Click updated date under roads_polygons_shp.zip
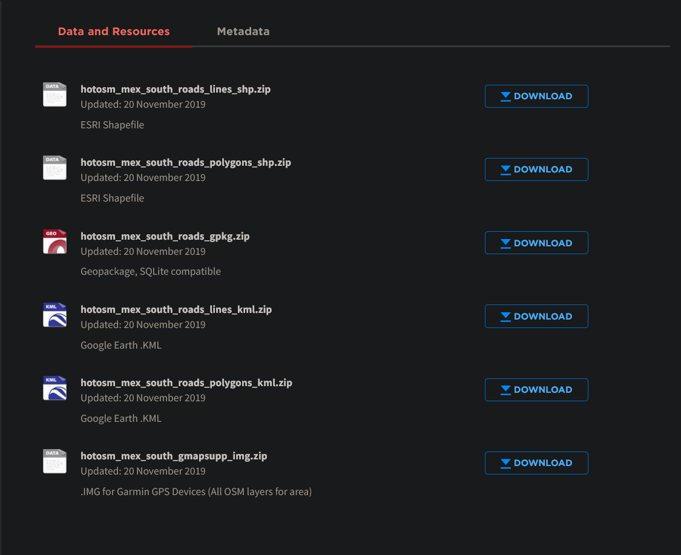This screenshot has width=681, height=555. click(143, 177)
